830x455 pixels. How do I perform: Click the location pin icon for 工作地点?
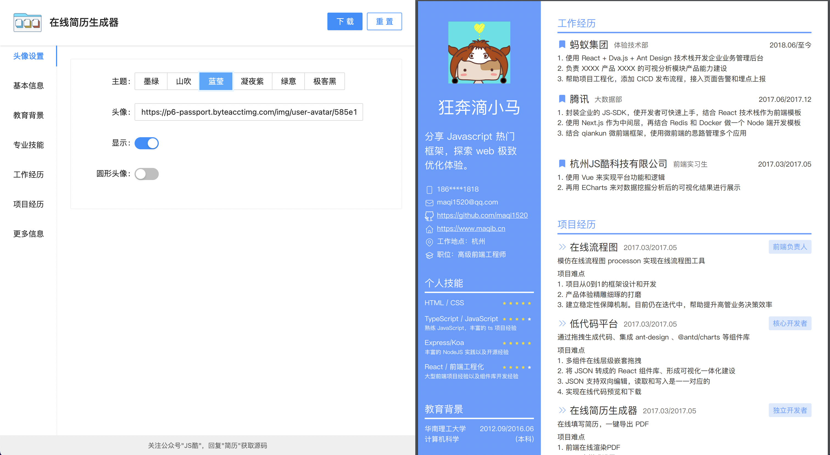click(x=429, y=242)
